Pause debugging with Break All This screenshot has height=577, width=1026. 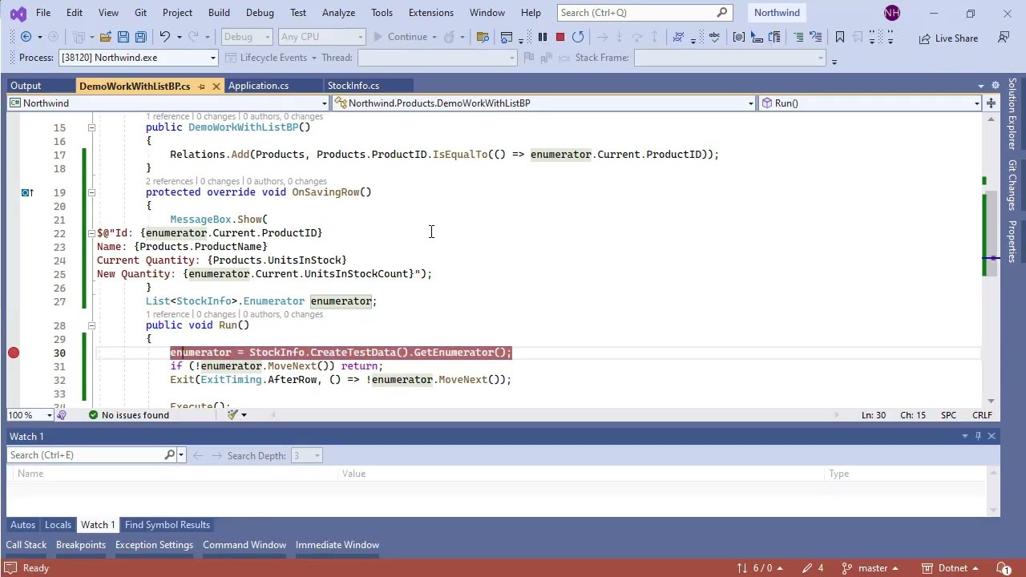[543, 37]
